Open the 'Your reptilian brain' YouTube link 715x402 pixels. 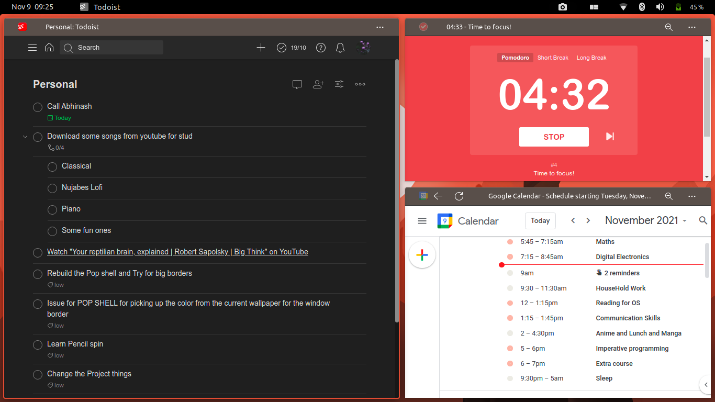(177, 252)
